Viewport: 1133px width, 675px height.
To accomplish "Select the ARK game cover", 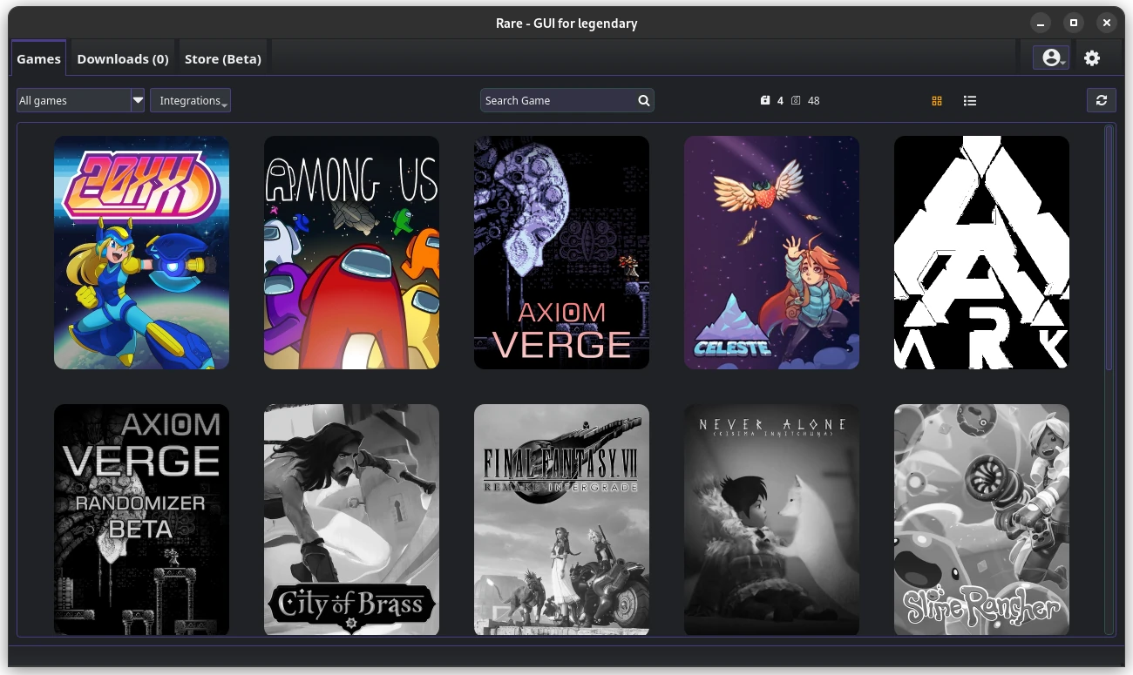I will click(x=981, y=253).
